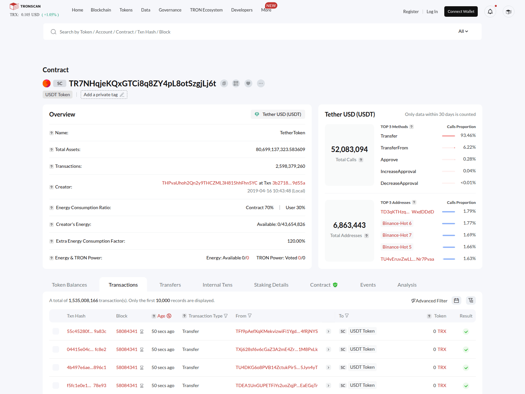Filter the From column funnel icon

(x=250, y=316)
